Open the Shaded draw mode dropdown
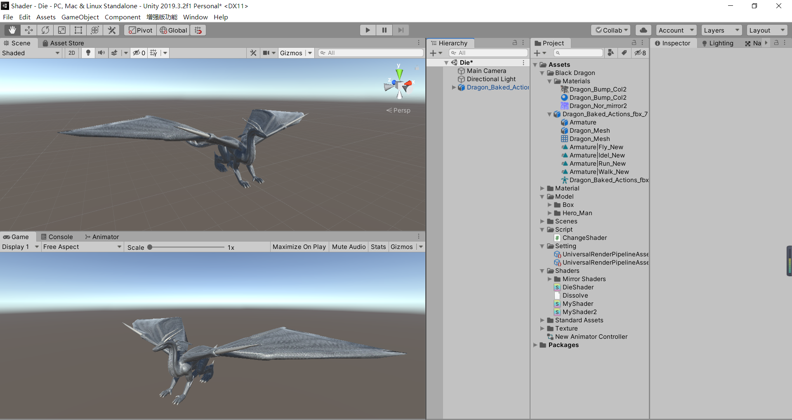 (31, 53)
